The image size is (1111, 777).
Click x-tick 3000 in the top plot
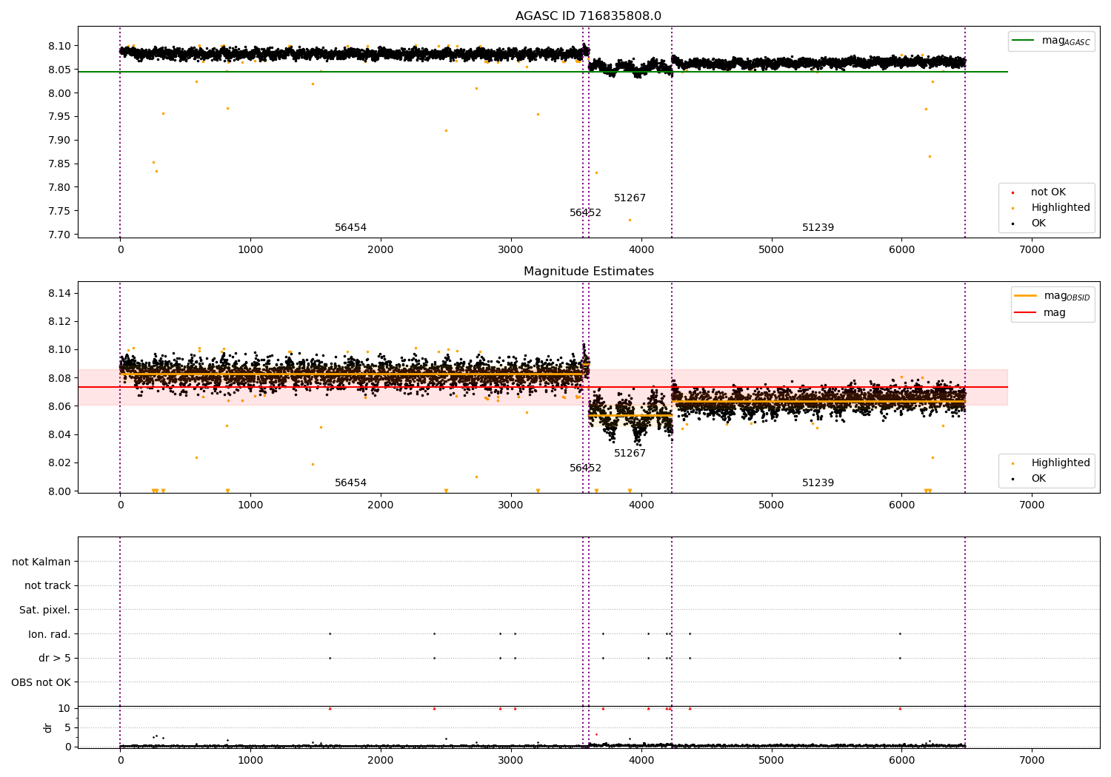511,249
